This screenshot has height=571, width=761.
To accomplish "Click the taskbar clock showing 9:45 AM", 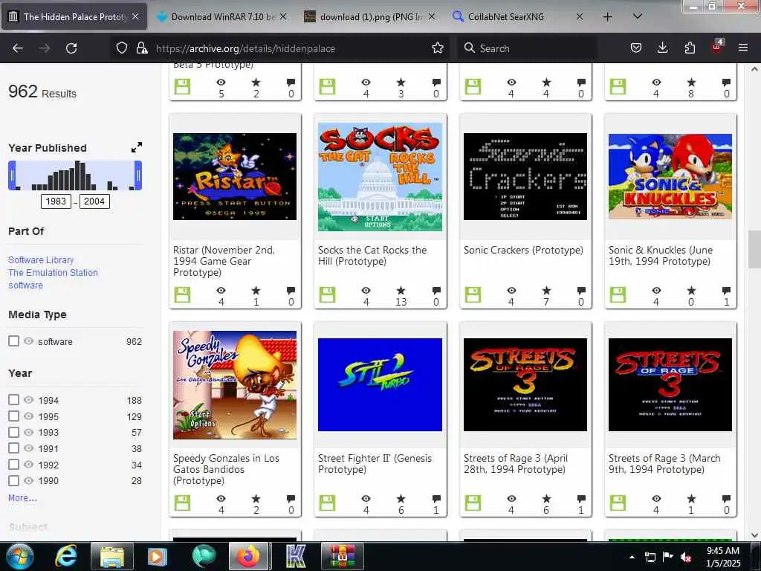I will [x=723, y=557].
